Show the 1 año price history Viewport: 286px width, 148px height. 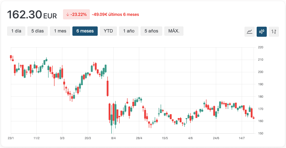click(129, 31)
